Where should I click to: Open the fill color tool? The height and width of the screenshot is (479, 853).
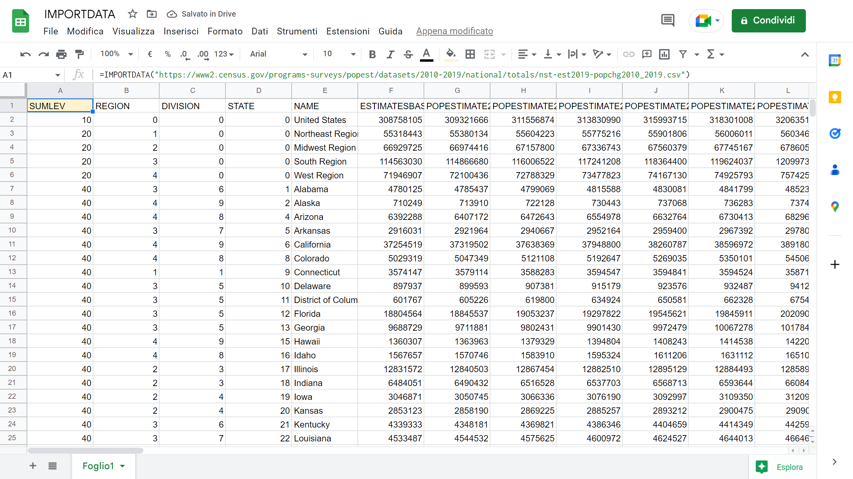coord(450,54)
